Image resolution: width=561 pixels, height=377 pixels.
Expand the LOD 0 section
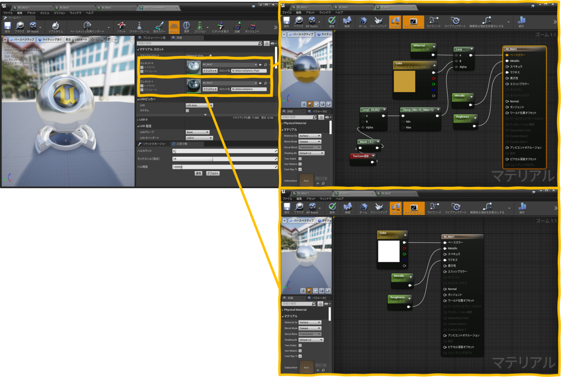point(138,119)
